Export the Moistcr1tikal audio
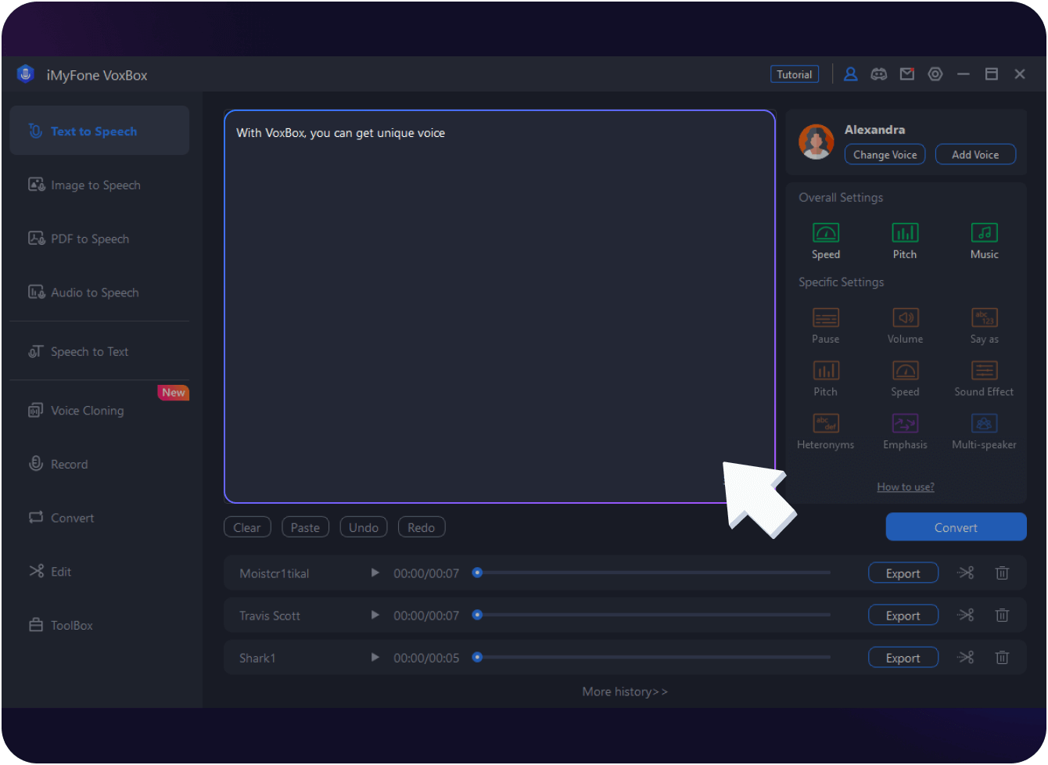Viewport: 1048px width, 765px height. tap(903, 573)
